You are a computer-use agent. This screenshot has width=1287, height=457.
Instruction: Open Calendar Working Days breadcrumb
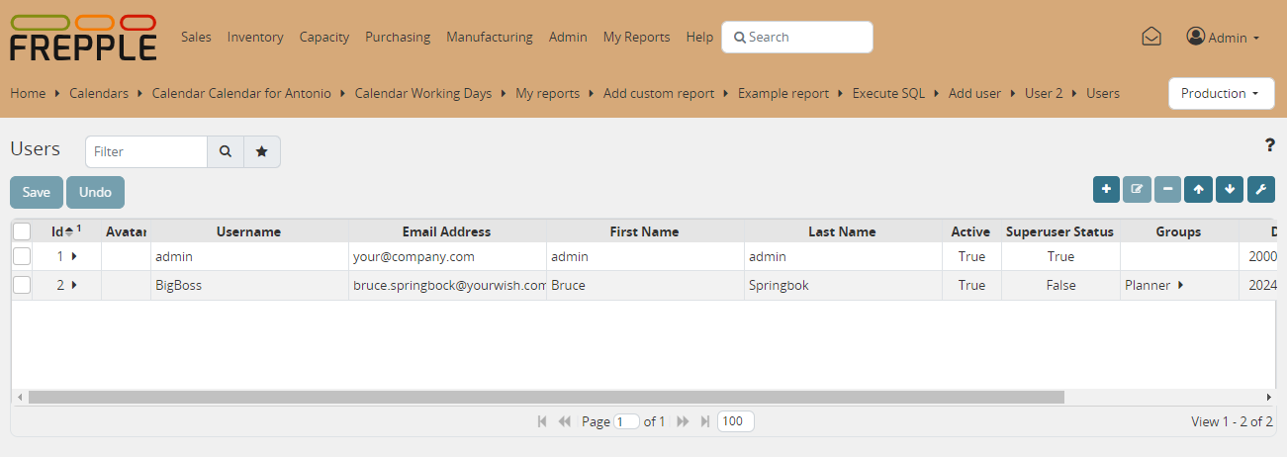pyautogui.click(x=423, y=93)
